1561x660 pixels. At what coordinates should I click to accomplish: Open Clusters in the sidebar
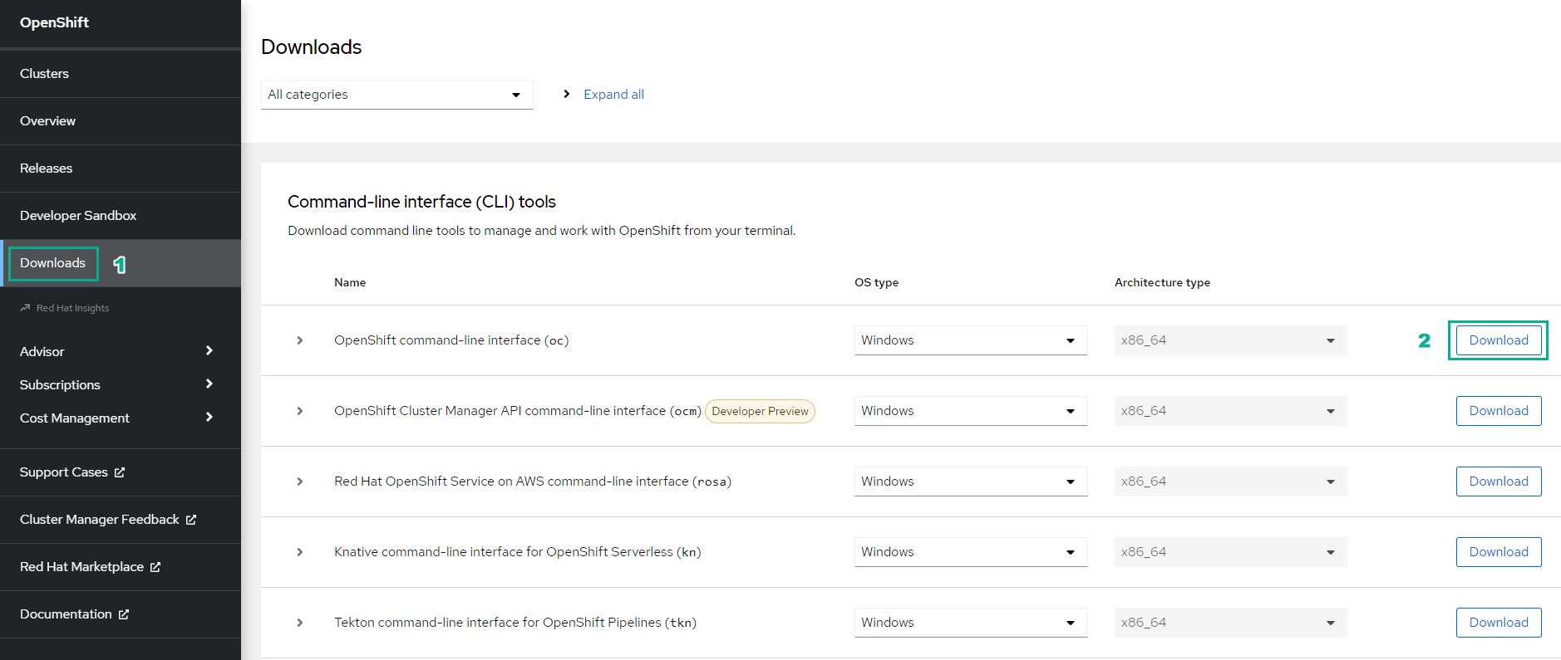[45, 74]
